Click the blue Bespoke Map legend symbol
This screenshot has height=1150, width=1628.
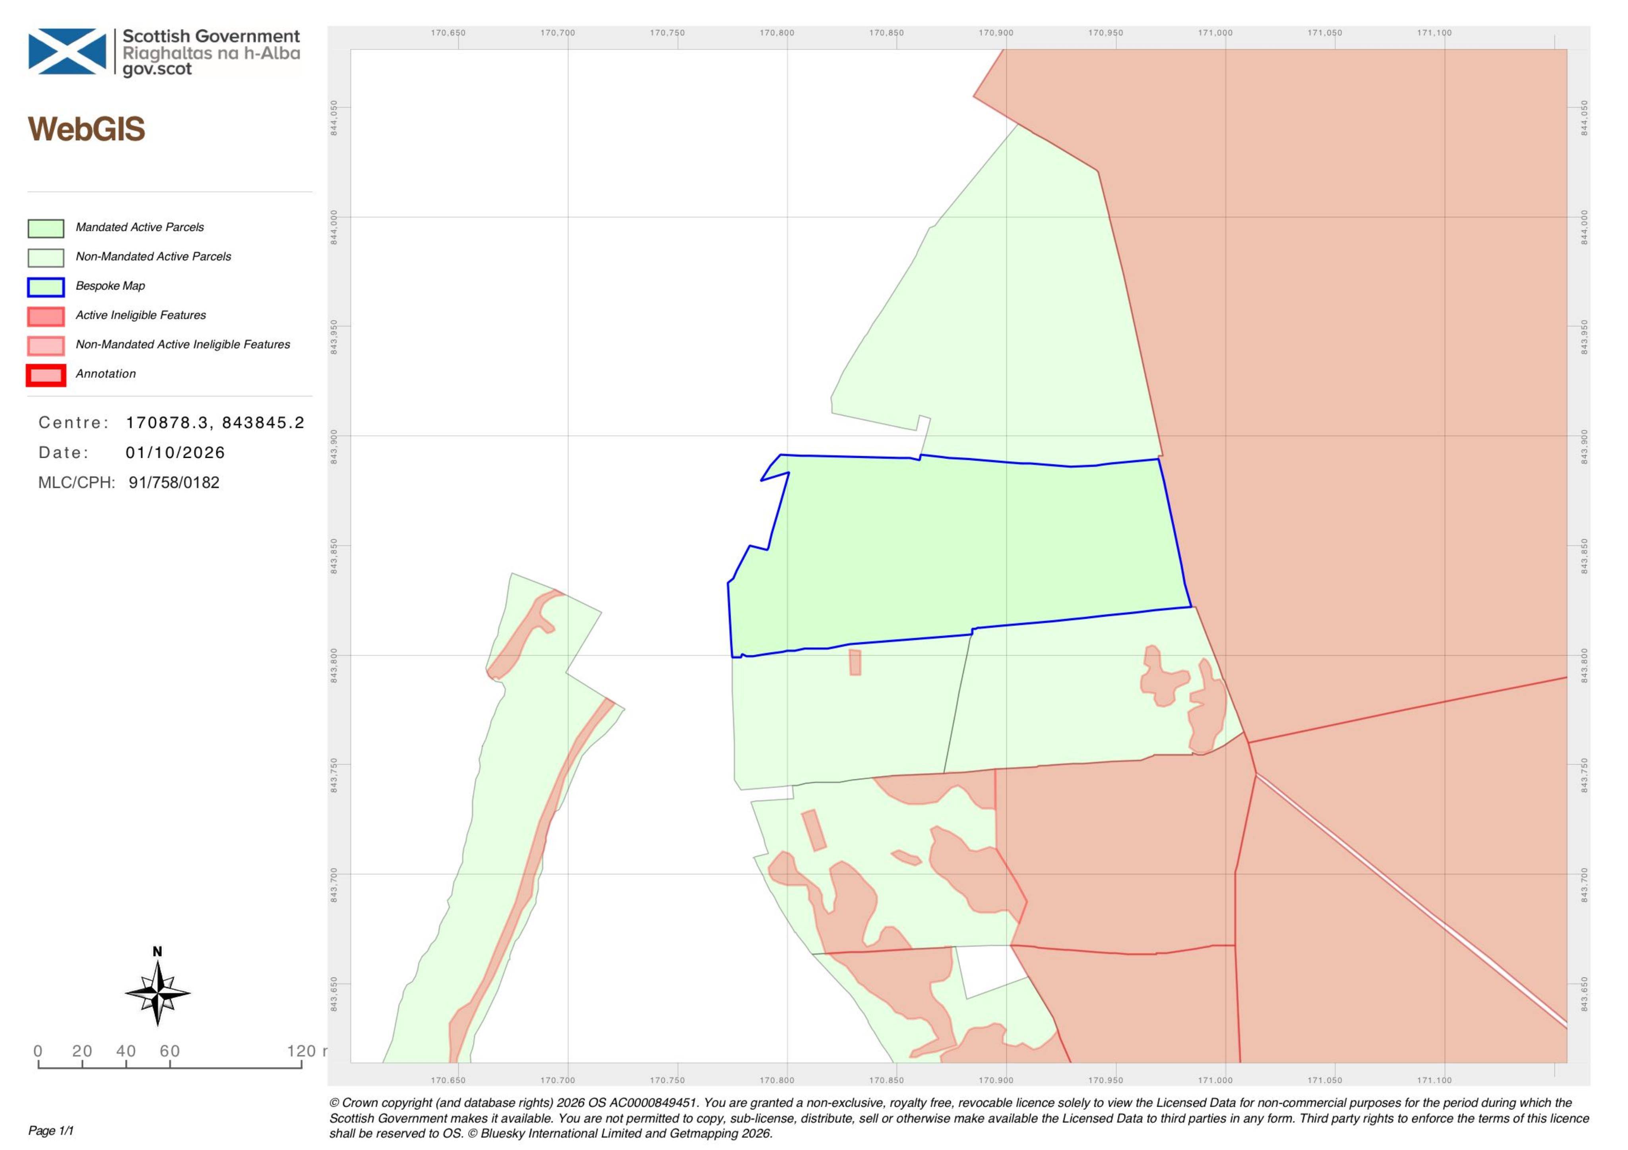pos(46,287)
